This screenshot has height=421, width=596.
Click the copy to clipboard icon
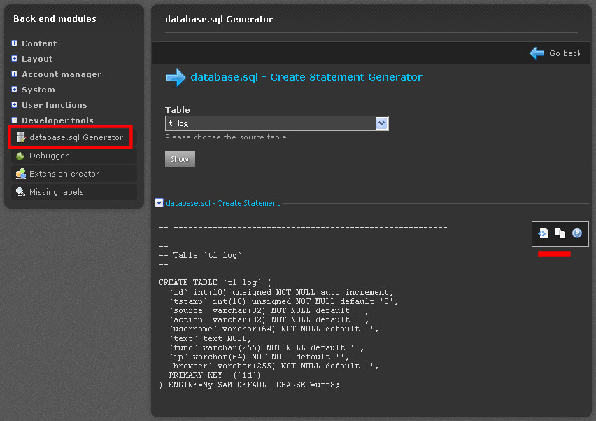[x=560, y=233]
